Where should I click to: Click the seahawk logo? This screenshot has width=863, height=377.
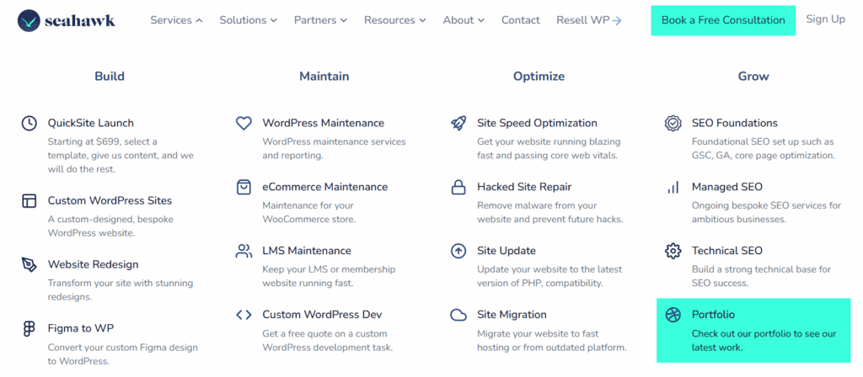coord(66,20)
